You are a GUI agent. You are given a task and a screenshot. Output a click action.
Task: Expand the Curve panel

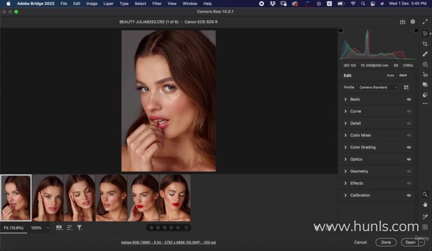coord(355,111)
